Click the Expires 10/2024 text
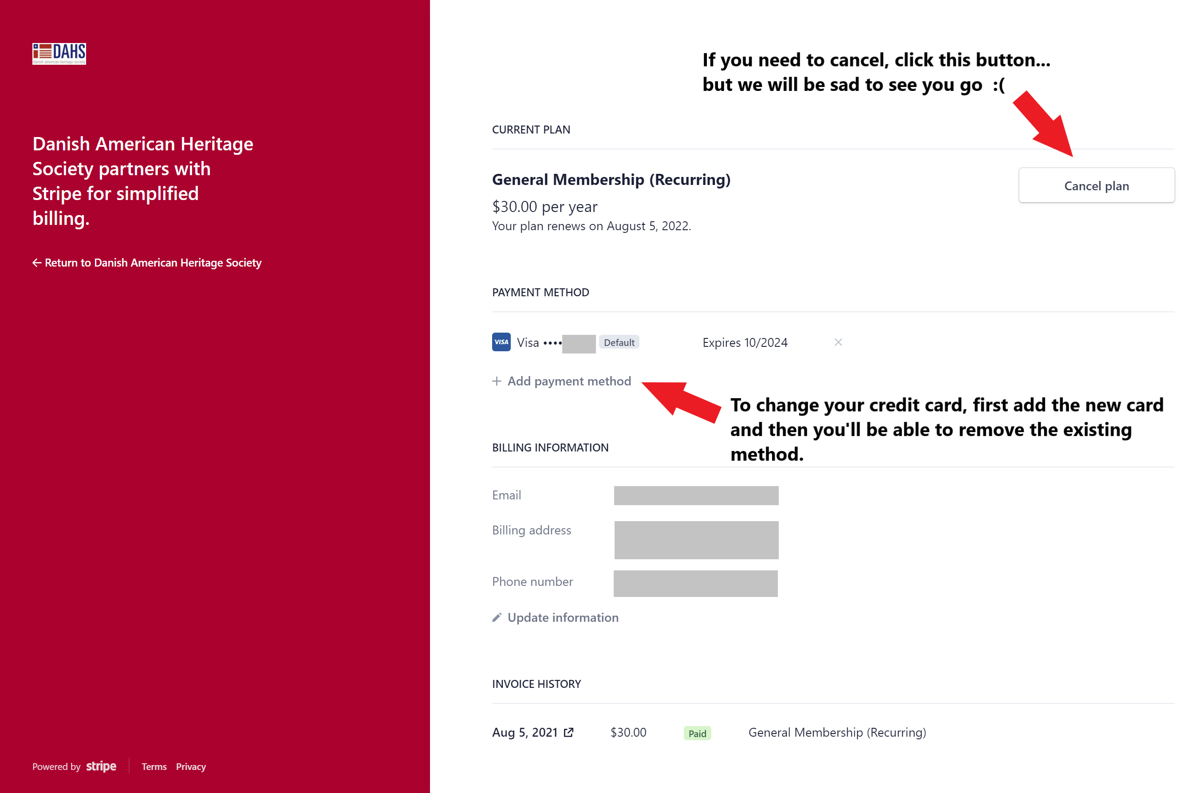 pos(745,342)
